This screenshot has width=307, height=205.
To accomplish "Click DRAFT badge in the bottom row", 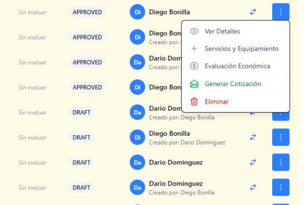I will tap(81, 188).
